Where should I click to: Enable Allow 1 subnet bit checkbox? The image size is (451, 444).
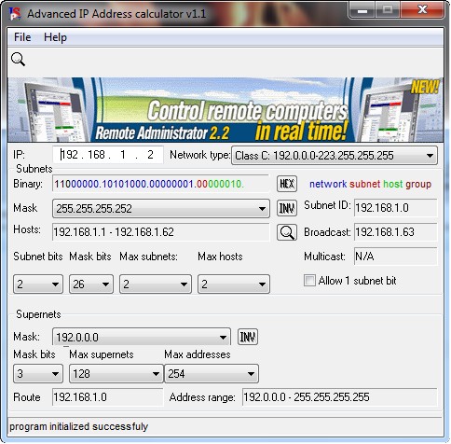pyautogui.click(x=309, y=280)
